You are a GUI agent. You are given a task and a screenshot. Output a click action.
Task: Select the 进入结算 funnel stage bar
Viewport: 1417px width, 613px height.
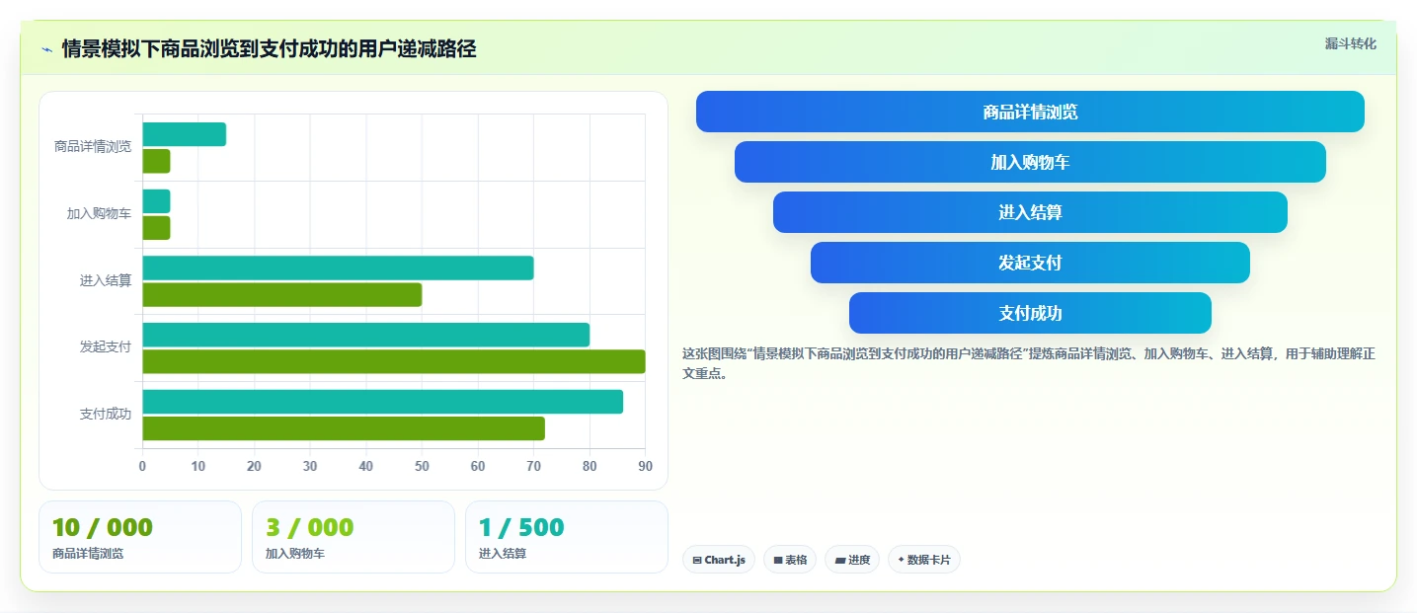click(x=1030, y=212)
